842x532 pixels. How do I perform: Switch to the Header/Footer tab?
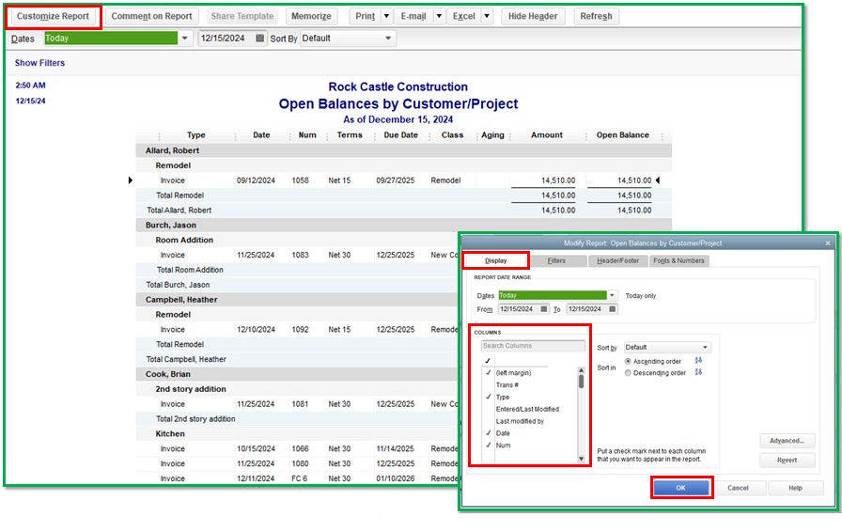coord(618,260)
